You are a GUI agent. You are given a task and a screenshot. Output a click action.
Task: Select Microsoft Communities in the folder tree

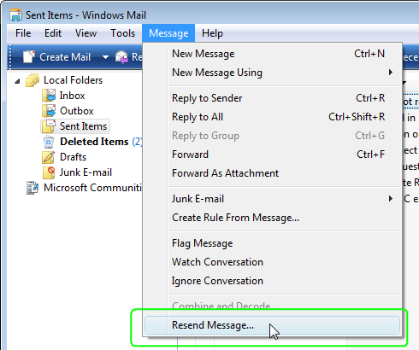92,188
